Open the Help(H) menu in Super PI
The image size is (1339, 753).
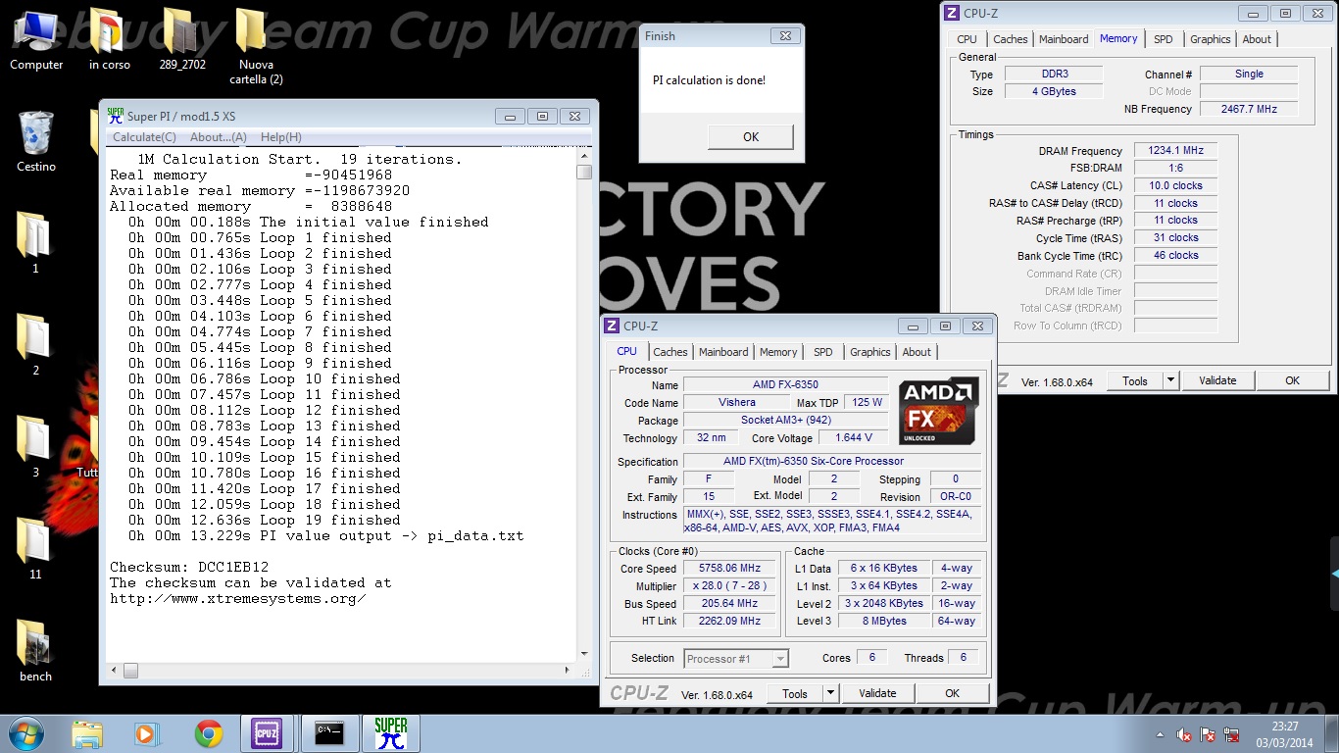281,137
